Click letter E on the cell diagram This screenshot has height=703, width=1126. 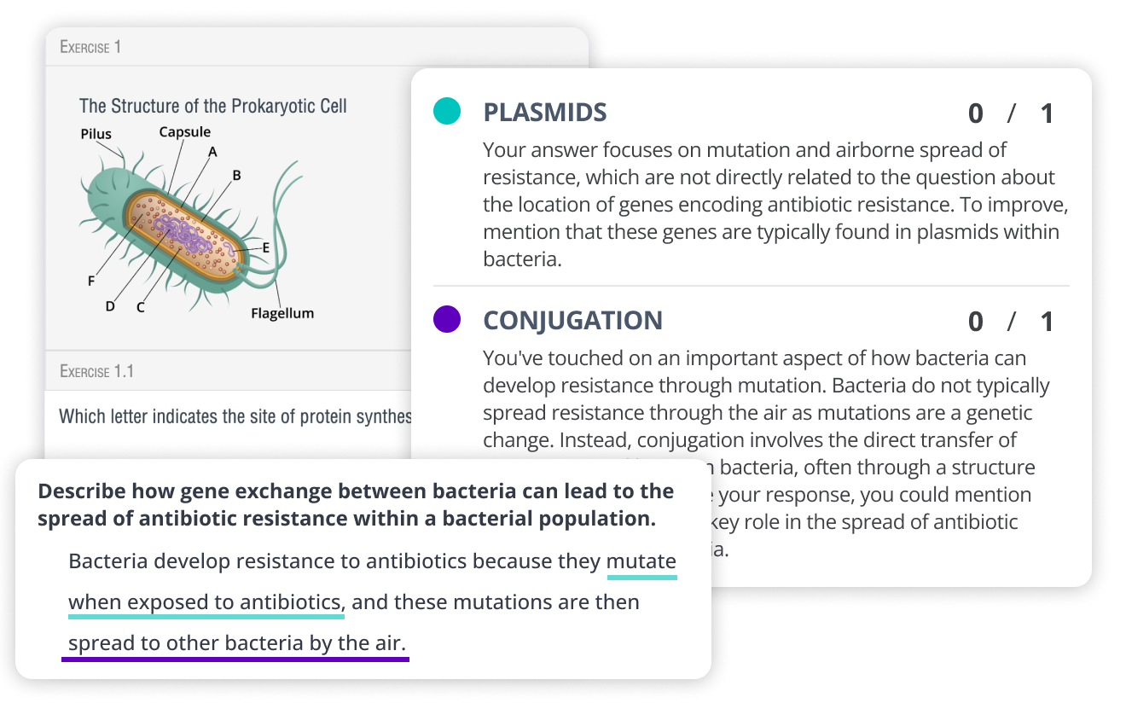pyautogui.click(x=266, y=247)
